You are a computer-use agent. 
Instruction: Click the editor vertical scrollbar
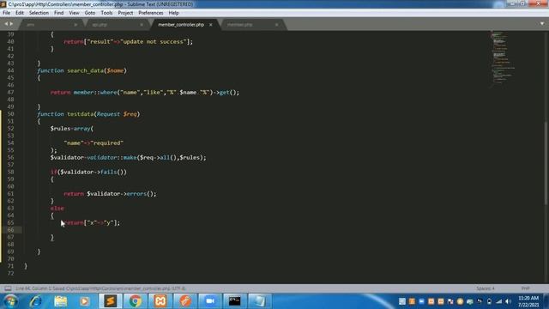click(x=546, y=163)
